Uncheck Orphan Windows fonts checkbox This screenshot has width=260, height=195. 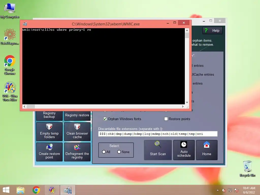(105, 119)
